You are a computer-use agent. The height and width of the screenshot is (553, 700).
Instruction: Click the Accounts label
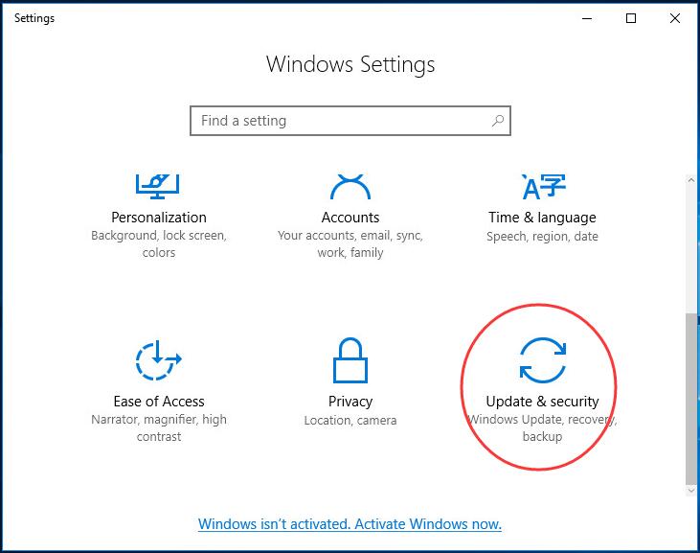(350, 218)
